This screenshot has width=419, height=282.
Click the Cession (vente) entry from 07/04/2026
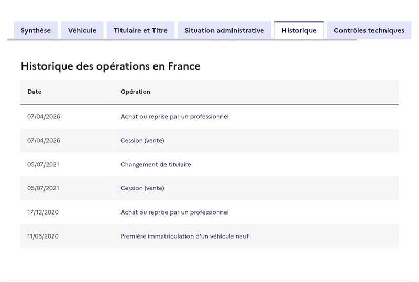click(142, 140)
